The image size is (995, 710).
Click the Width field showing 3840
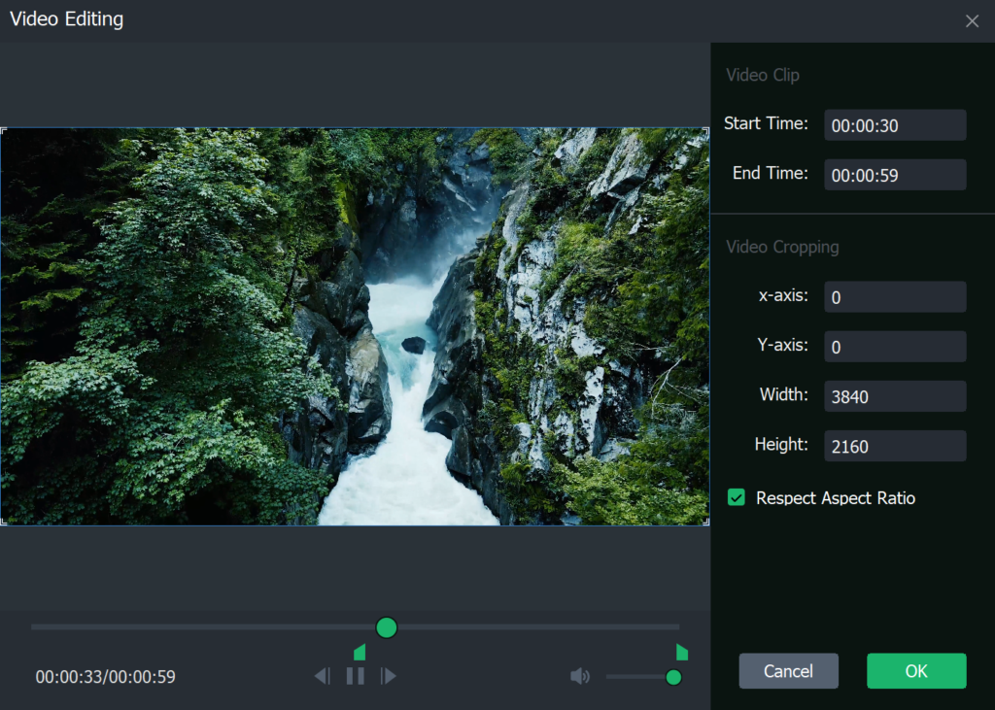click(x=895, y=396)
